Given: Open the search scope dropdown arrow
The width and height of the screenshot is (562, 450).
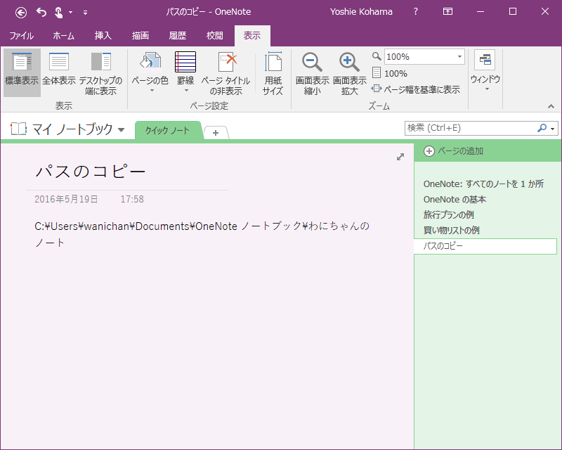Looking at the screenshot, I should (x=553, y=129).
